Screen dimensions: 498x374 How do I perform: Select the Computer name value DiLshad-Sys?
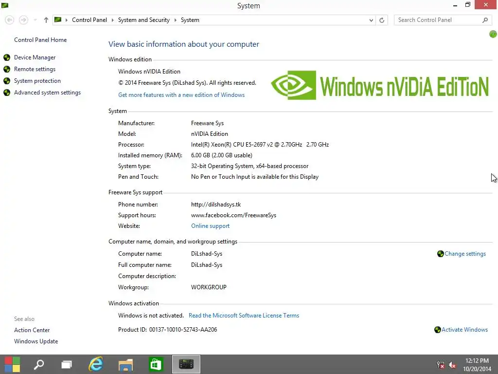click(x=206, y=253)
